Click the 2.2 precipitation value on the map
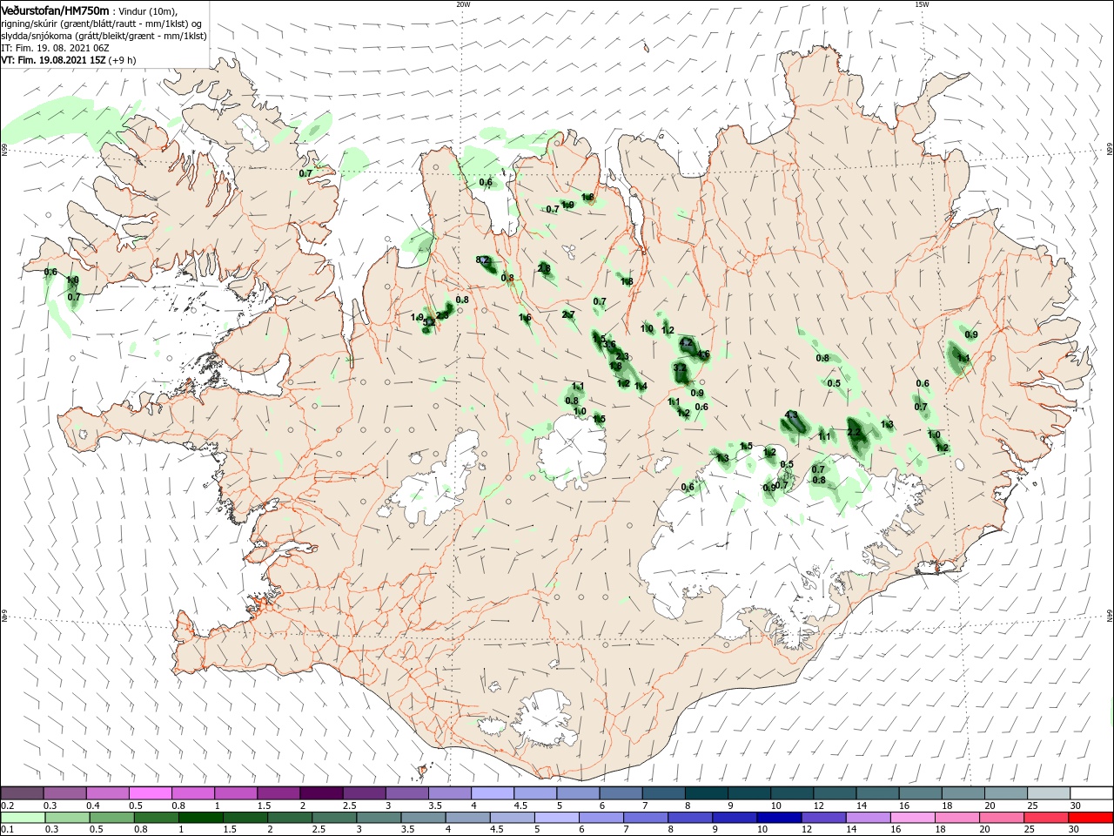This screenshot has height=836, width=1114. 854,432
